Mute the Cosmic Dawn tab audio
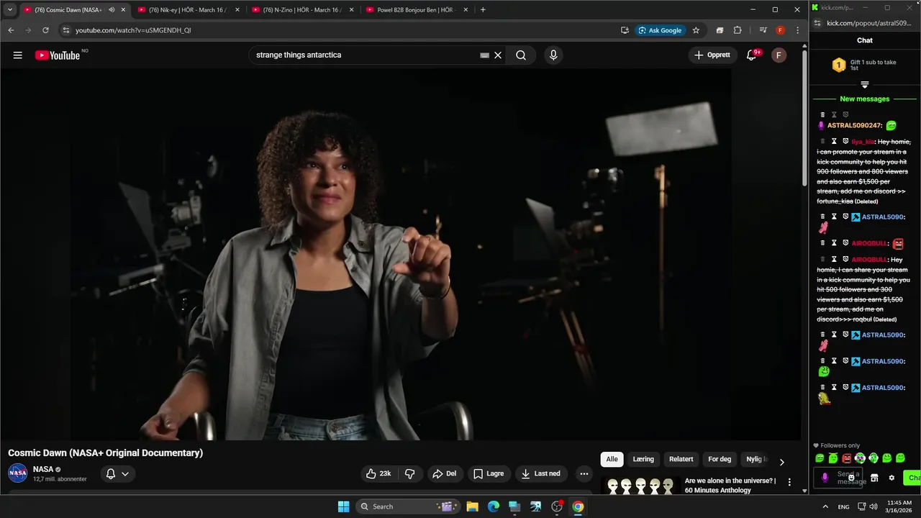The height and width of the screenshot is (518, 921). click(x=112, y=10)
